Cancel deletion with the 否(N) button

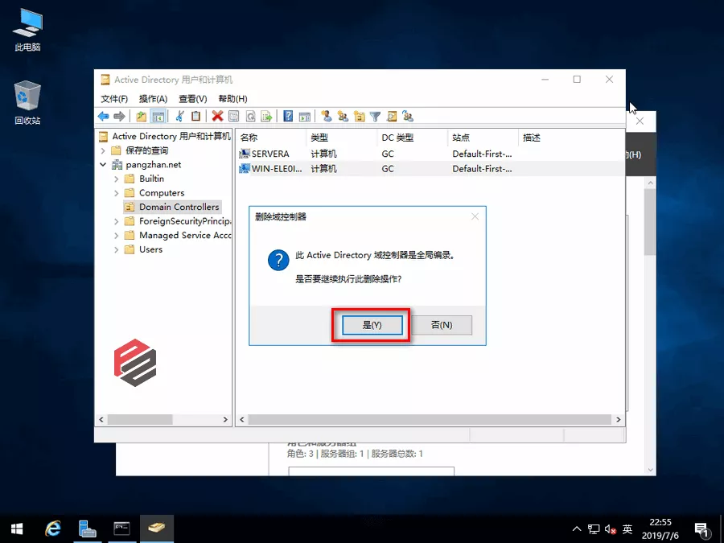pyautogui.click(x=441, y=325)
